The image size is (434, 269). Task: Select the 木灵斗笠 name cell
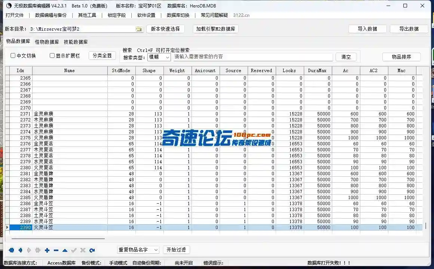(x=70, y=209)
